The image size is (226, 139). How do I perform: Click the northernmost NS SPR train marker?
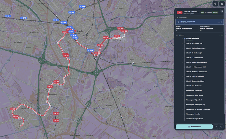82,6
